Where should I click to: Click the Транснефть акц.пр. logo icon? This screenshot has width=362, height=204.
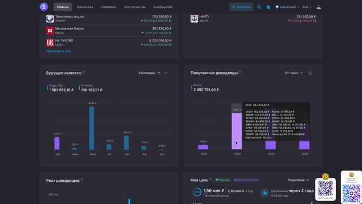[x=50, y=19]
